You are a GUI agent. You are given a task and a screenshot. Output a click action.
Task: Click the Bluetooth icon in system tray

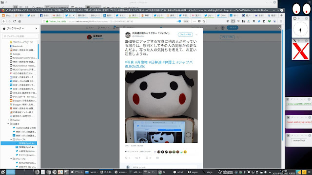(245, 172)
